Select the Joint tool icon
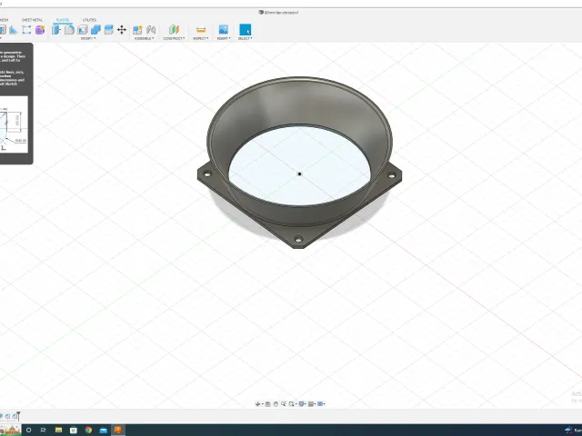The height and width of the screenshot is (436, 582). point(151,30)
